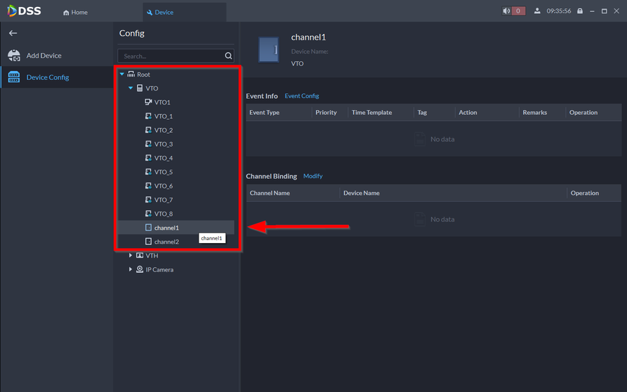Screen dimensions: 627x392
Task: Click the DSS logo
Action: click(24, 10)
